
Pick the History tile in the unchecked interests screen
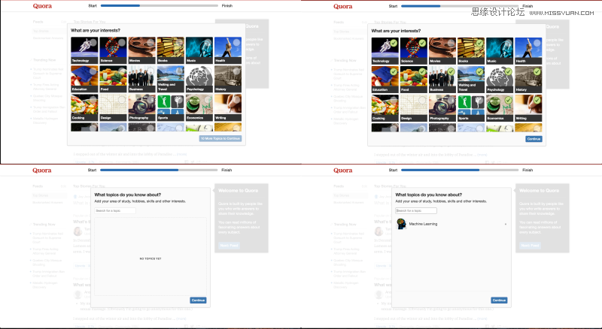pos(228,79)
